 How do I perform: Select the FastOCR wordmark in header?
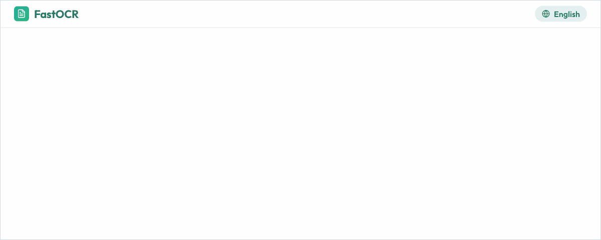tap(57, 14)
